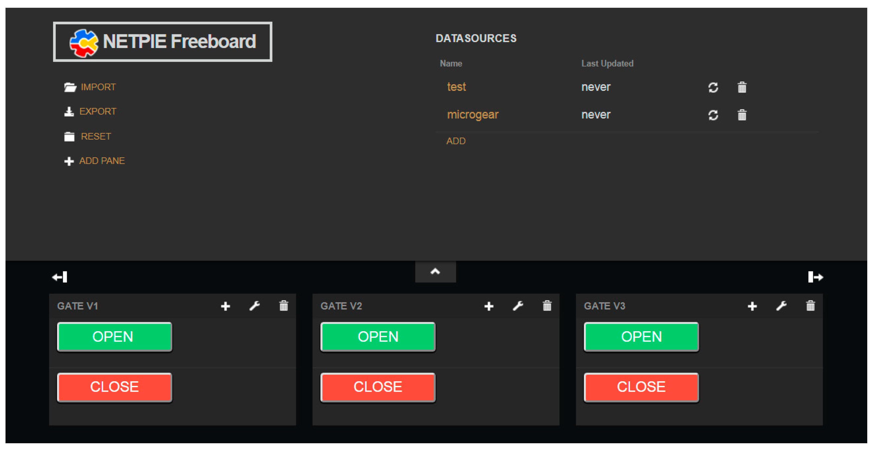Click 'never' in the test row
Image resolution: width=872 pixels, height=449 pixels.
tap(596, 87)
